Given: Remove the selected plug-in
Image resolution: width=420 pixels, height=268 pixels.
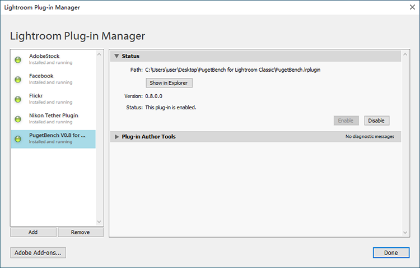Looking at the screenshot, I should pos(81,232).
